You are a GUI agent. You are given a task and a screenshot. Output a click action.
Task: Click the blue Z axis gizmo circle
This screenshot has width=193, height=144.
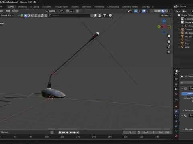pos(164,21)
